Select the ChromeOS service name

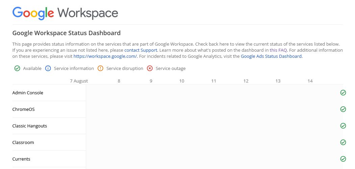tap(23, 109)
